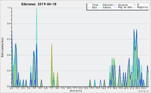Click the cyan Total line swatch

(x=89, y=5)
